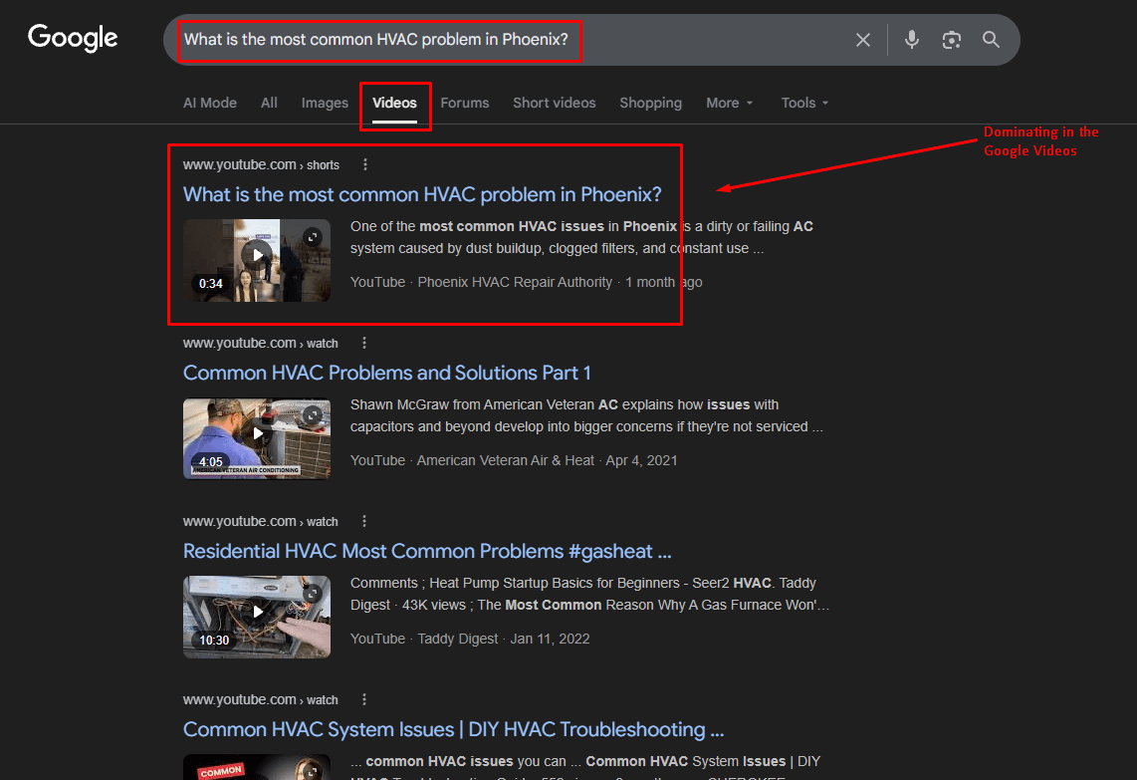
Task: Click 'www.youtube.com › watch' above DIY HVAC Troubleshooting
Action: (x=260, y=700)
